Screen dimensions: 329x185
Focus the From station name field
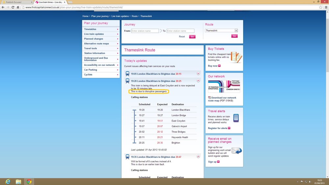pyautogui.click(x=145, y=31)
